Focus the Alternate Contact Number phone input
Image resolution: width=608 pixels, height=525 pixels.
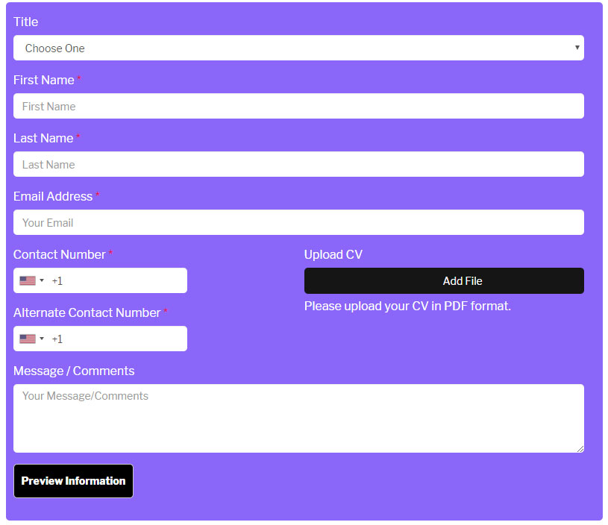119,339
